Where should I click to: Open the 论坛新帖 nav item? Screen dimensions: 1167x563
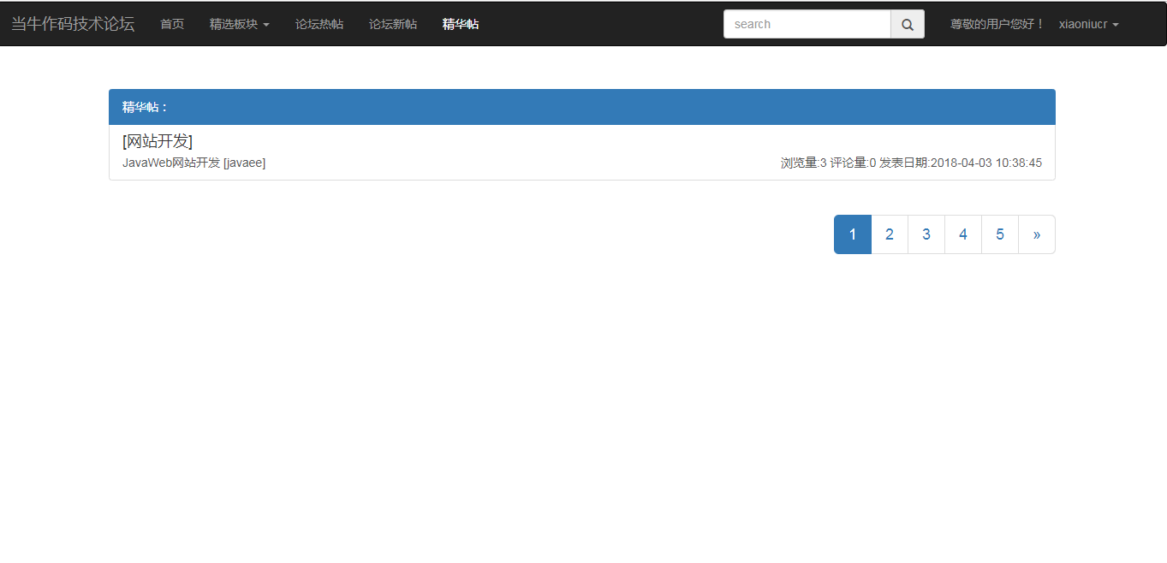tap(393, 24)
